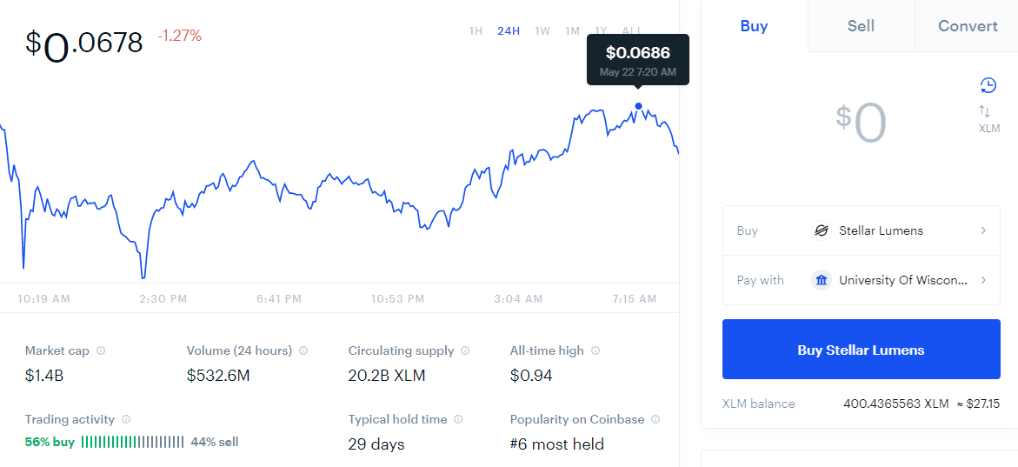The image size is (1018, 467).
Task: Open the recurring buy clock icon
Action: click(x=987, y=85)
